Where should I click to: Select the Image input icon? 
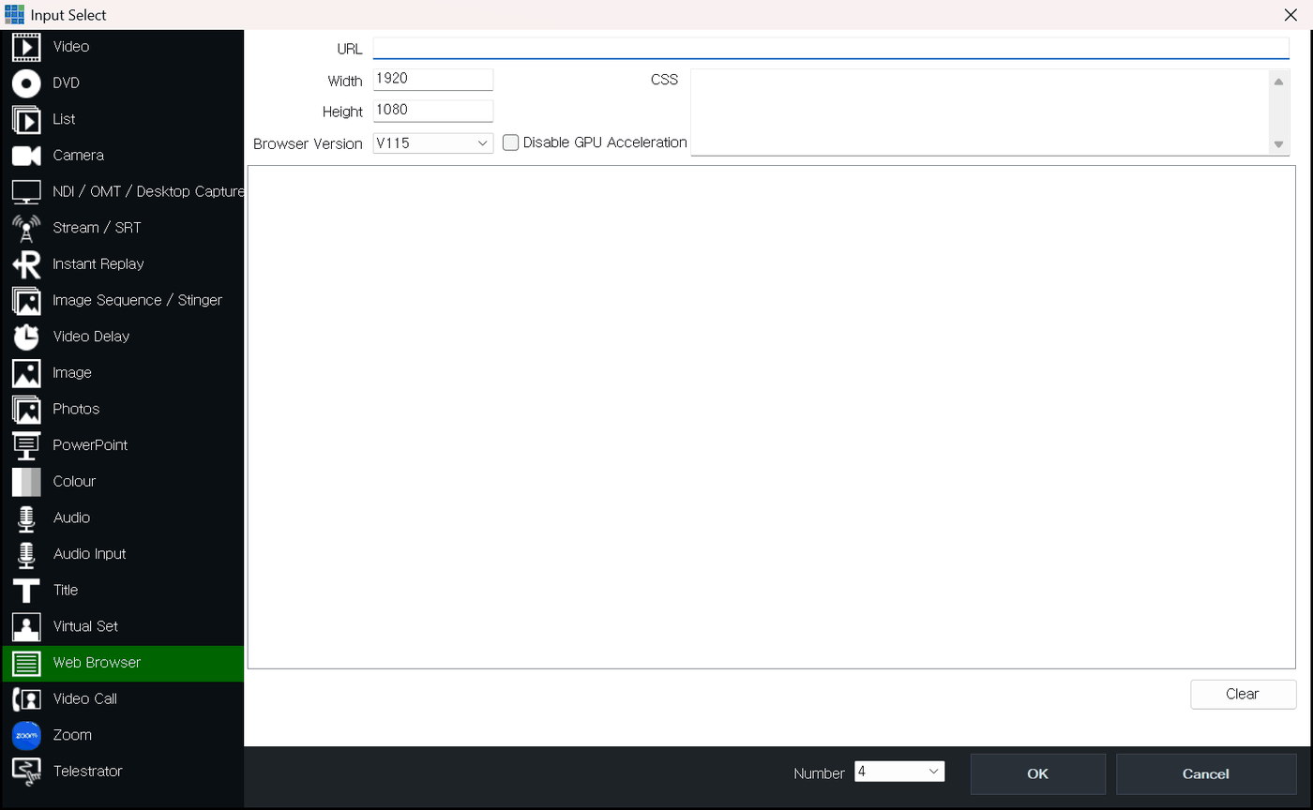[26, 373]
